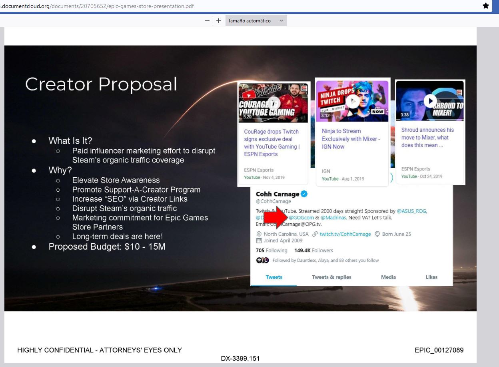
Task: Open the Tamaño automático zoom dropdown
Action: (256, 21)
